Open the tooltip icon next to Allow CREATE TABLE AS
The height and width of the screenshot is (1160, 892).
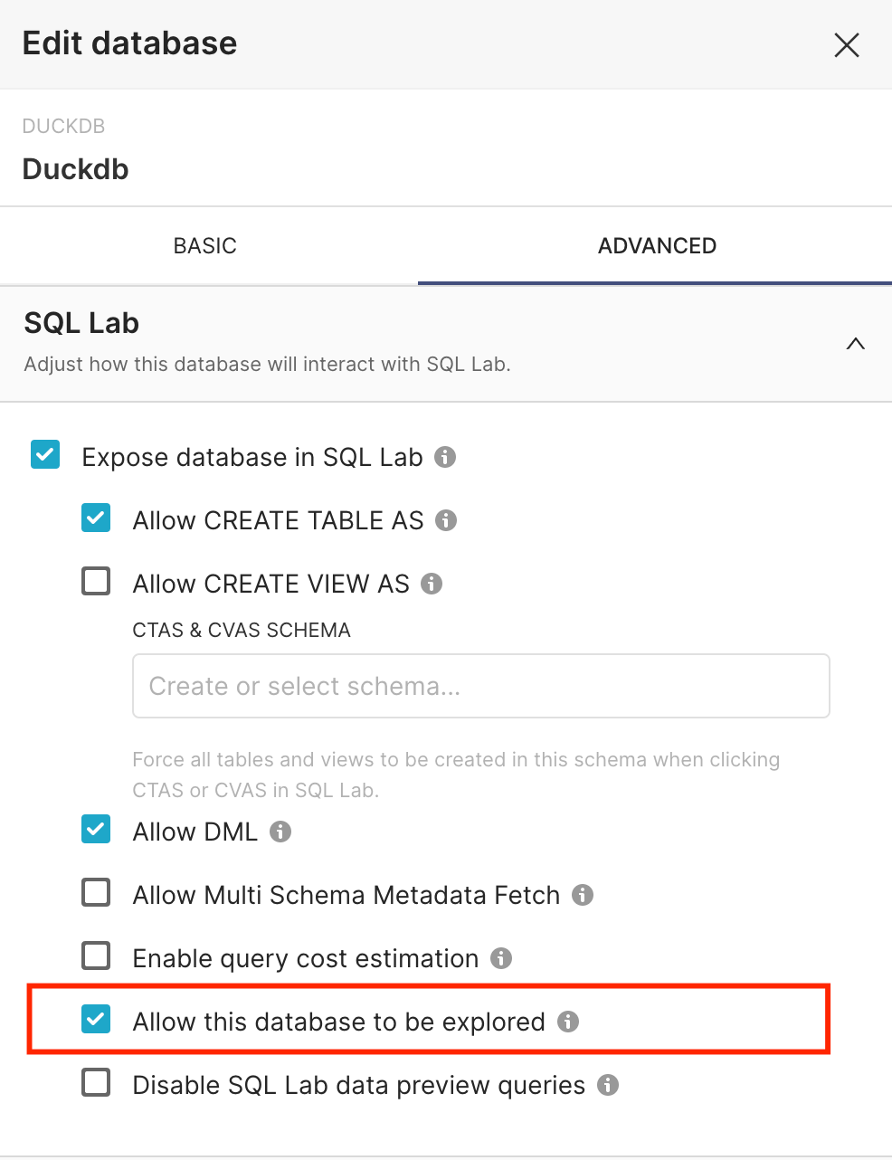click(446, 520)
